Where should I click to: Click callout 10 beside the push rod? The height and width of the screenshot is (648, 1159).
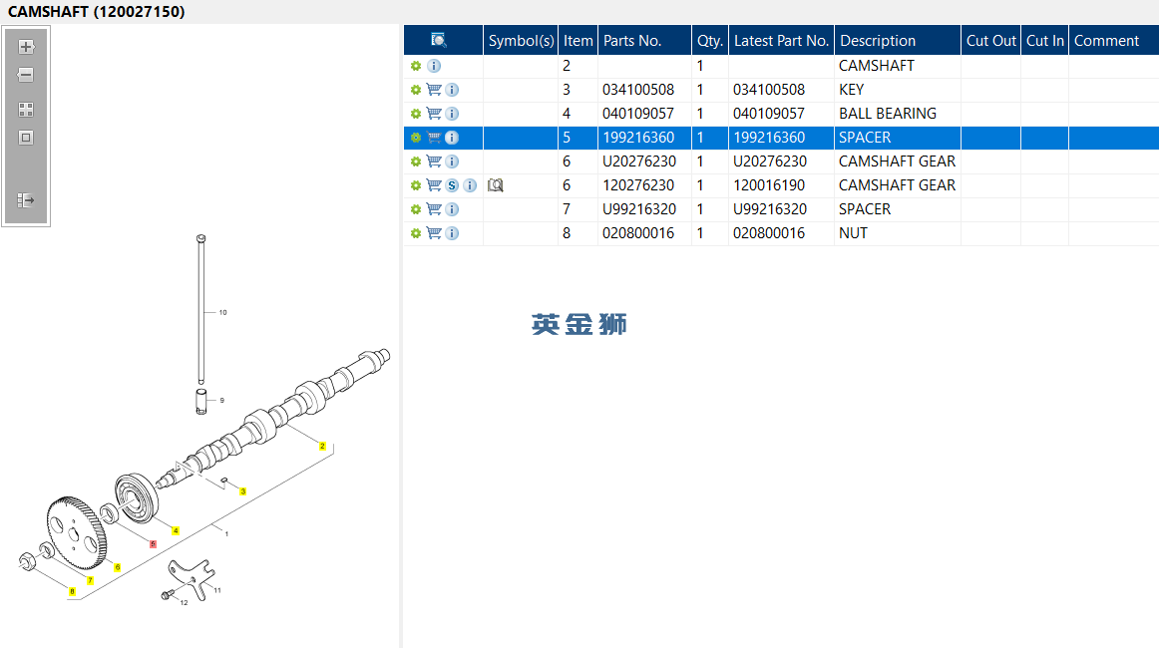[x=222, y=313]
